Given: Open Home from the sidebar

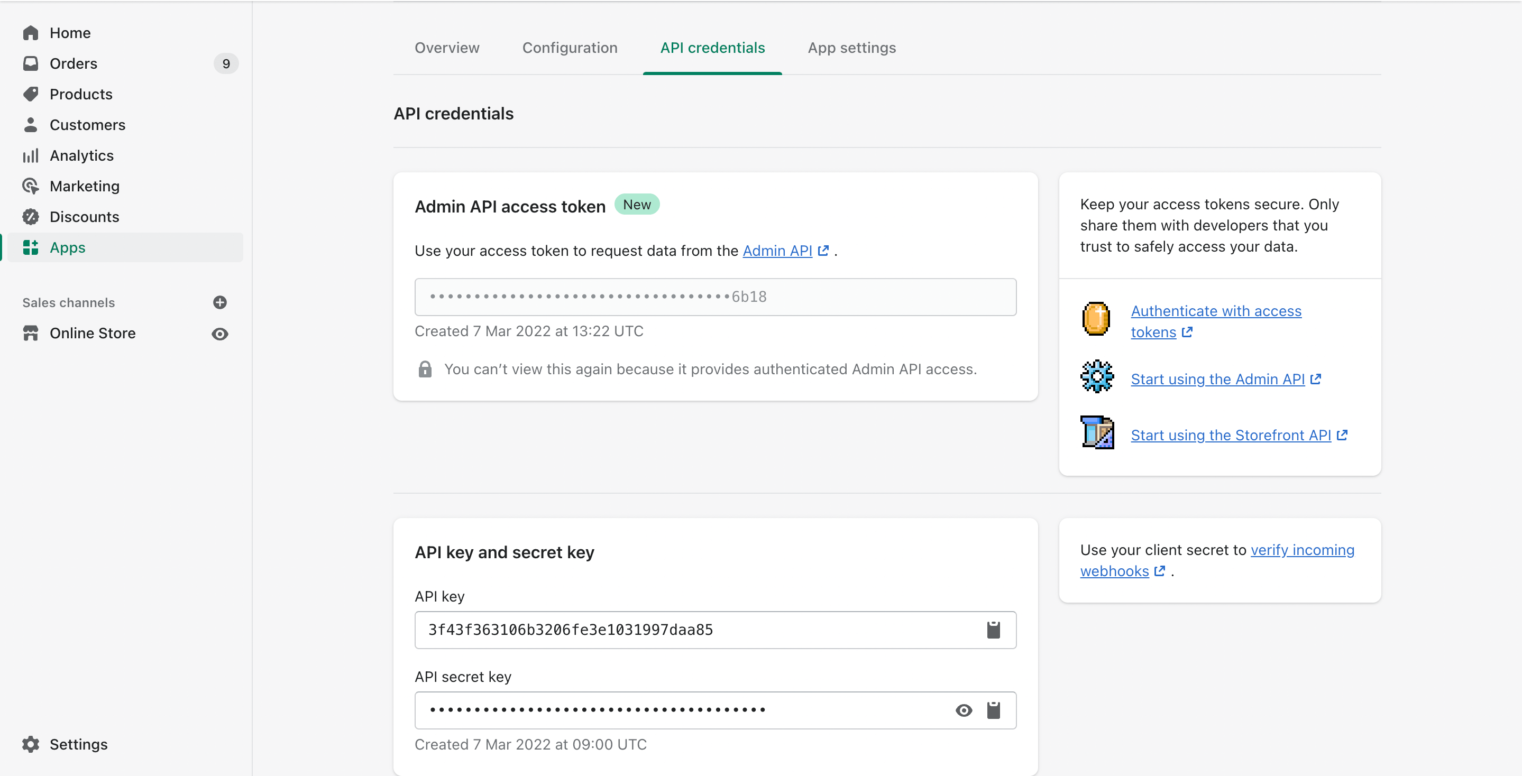Looking at the screenshot, I should 70,33.
